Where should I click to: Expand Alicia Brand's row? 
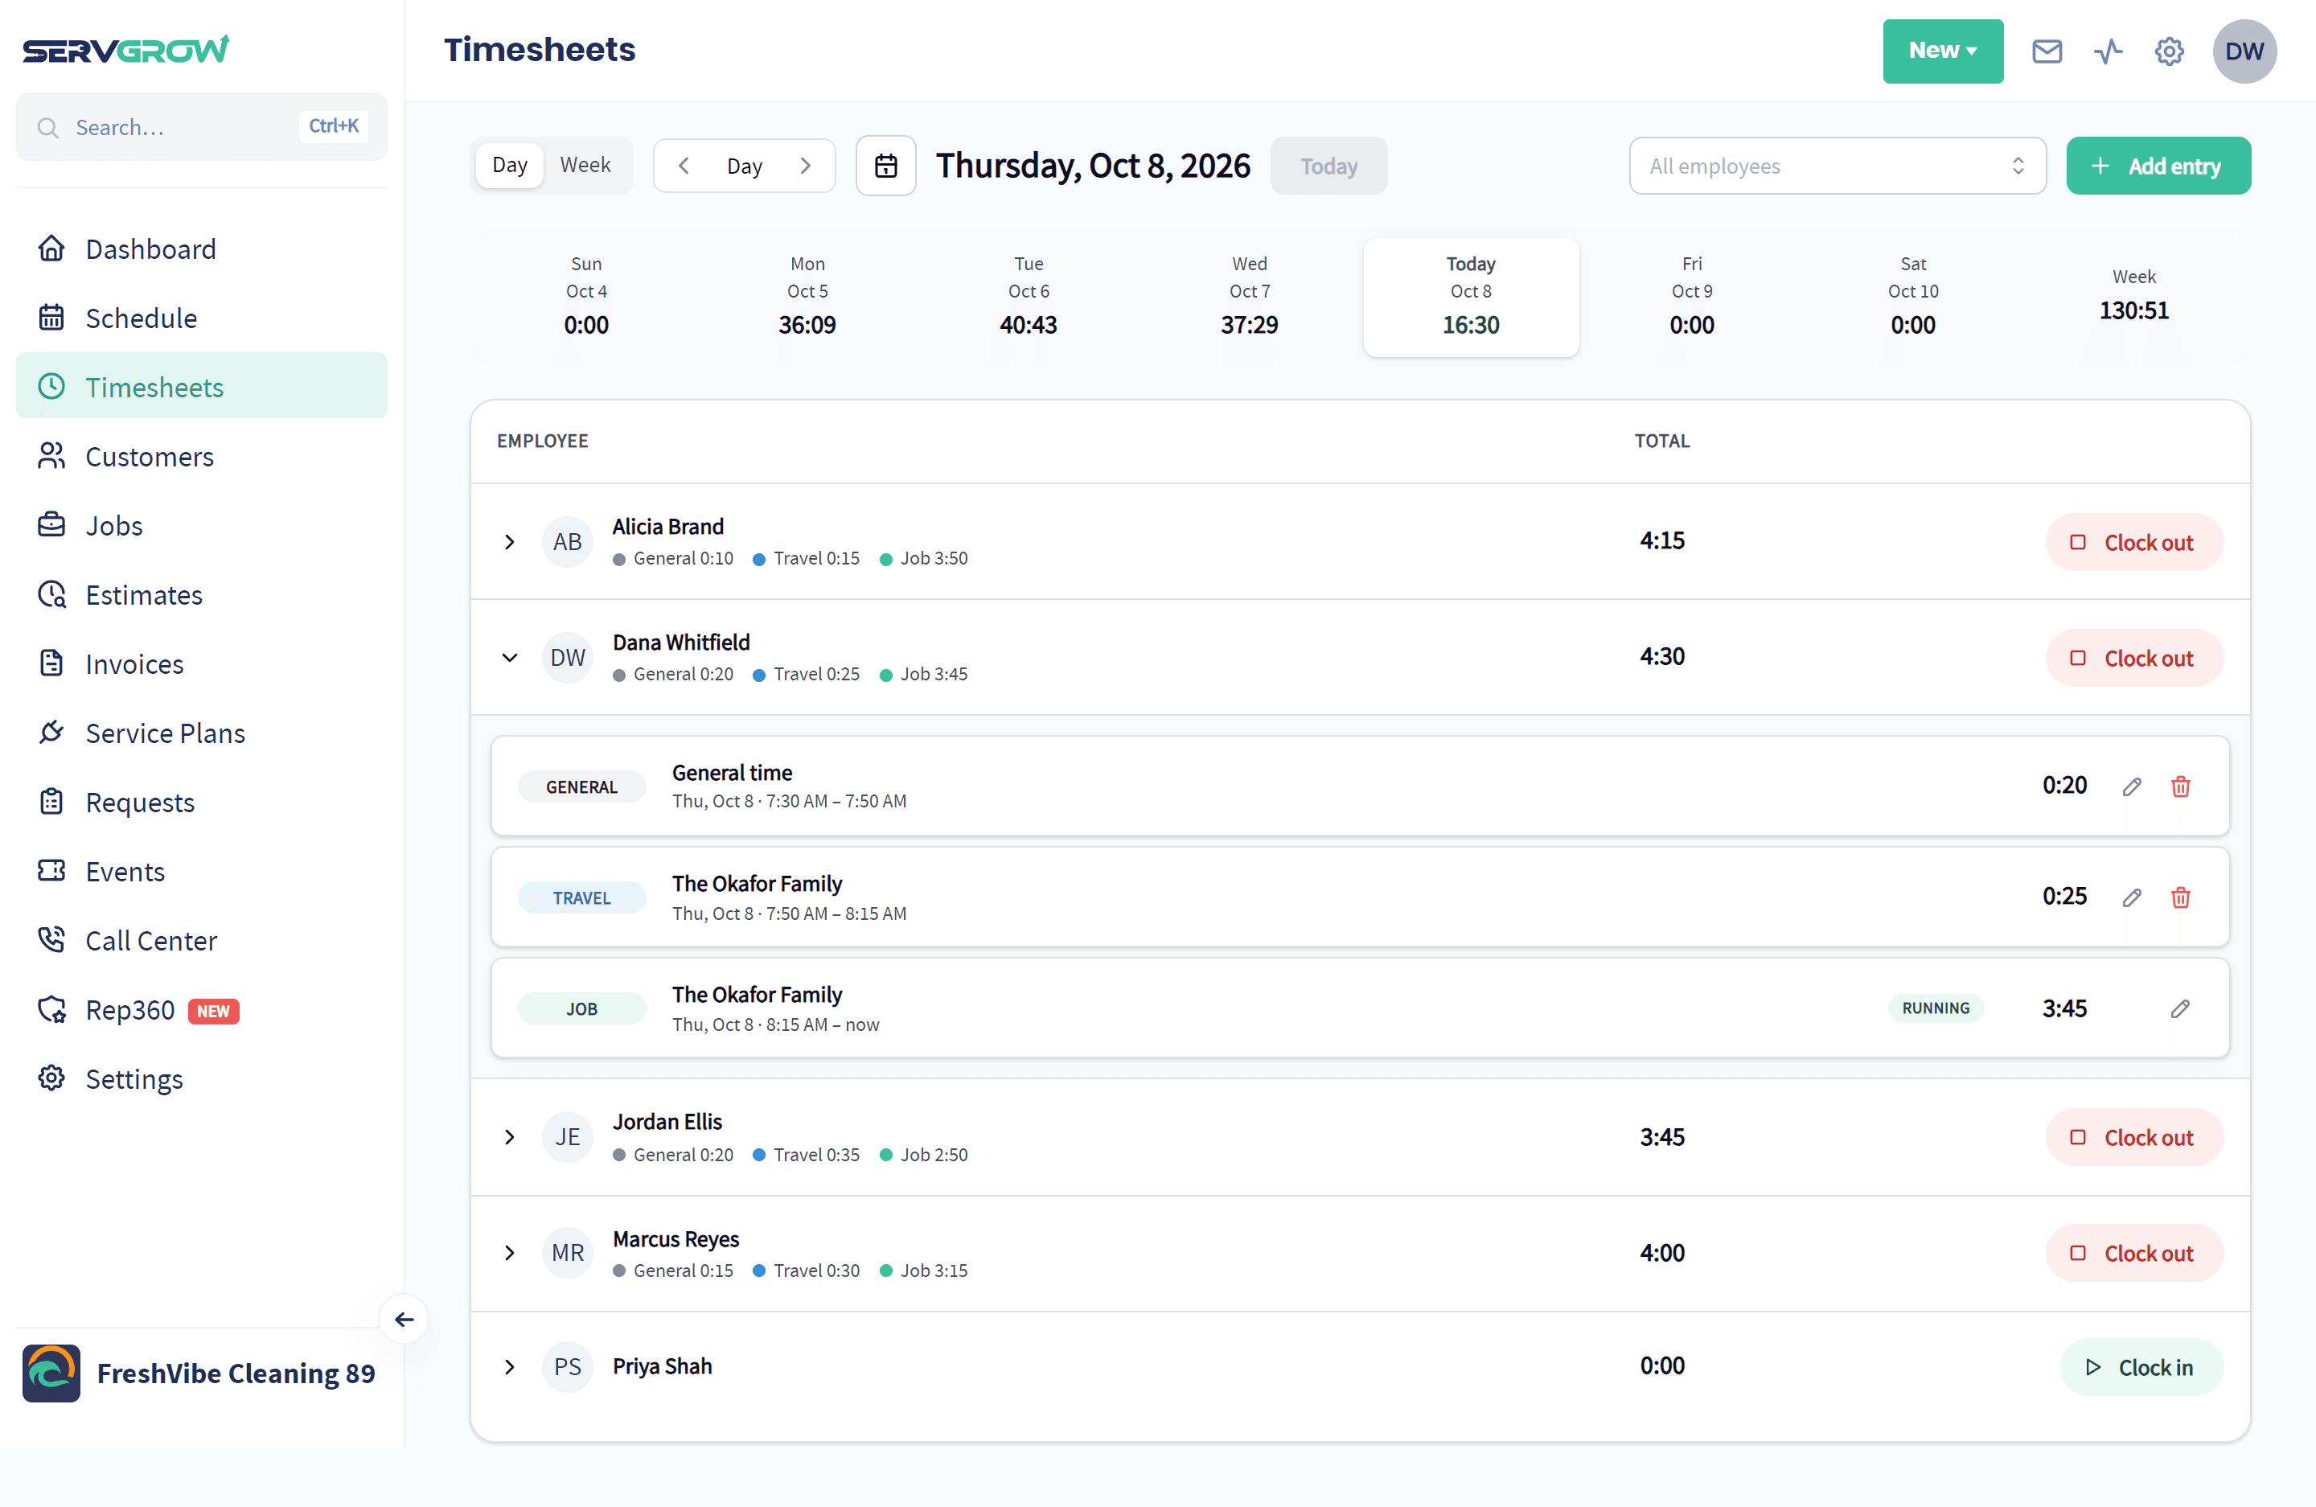pos(509,542)
